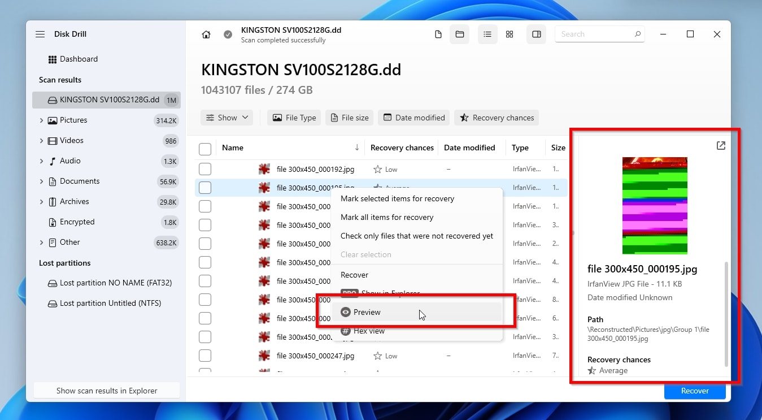Viewport: 762px width, 420px height.
Task: Choose Mark selected items for recovery
Action: [417, 199]
